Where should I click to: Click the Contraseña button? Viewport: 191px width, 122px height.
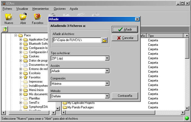125,96
